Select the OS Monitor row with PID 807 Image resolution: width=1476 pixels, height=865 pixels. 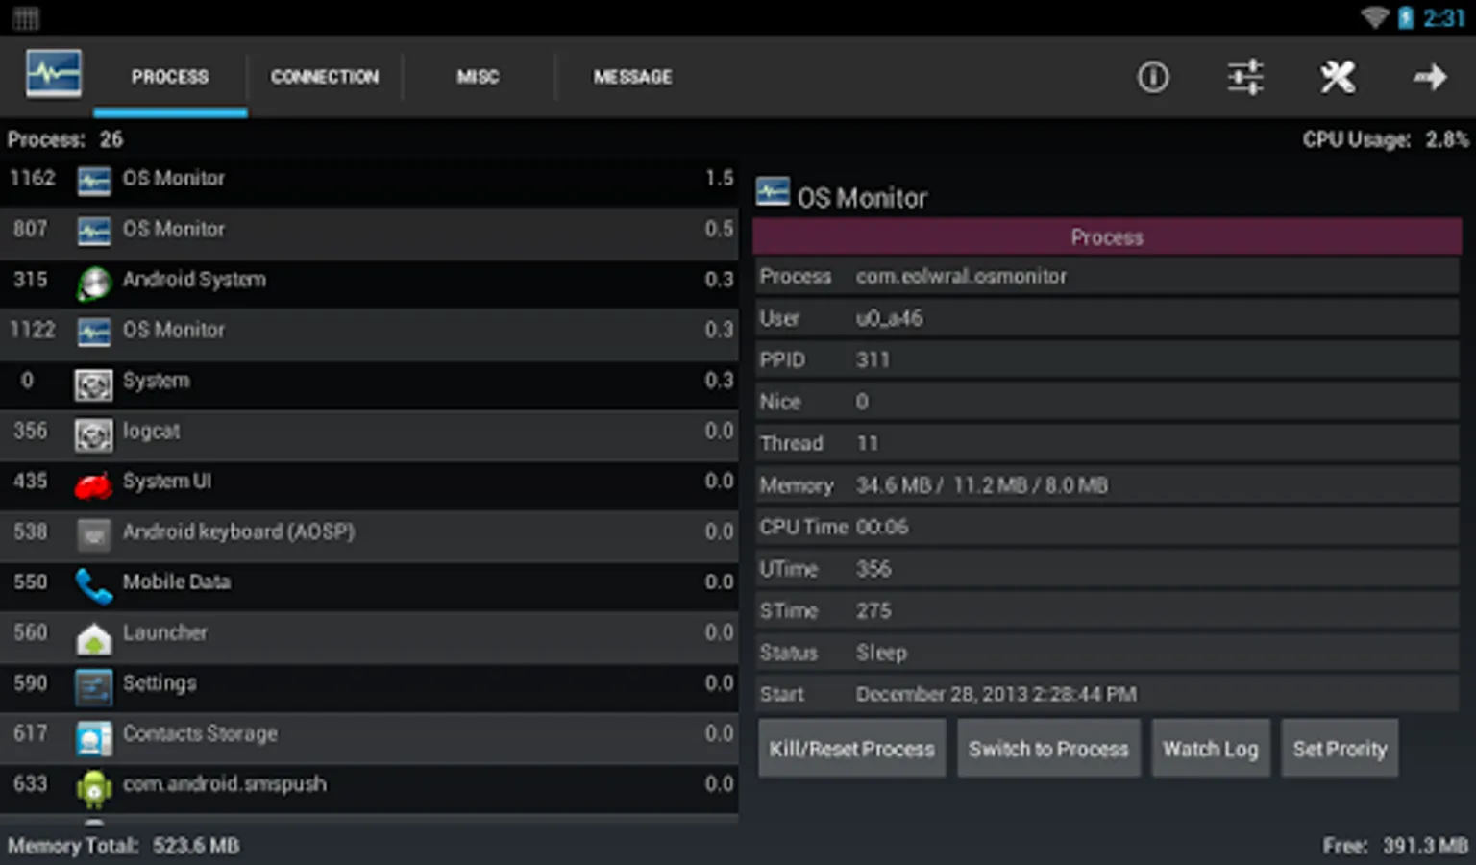coord(369,232)
